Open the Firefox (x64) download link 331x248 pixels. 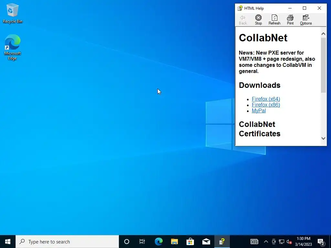266,99
